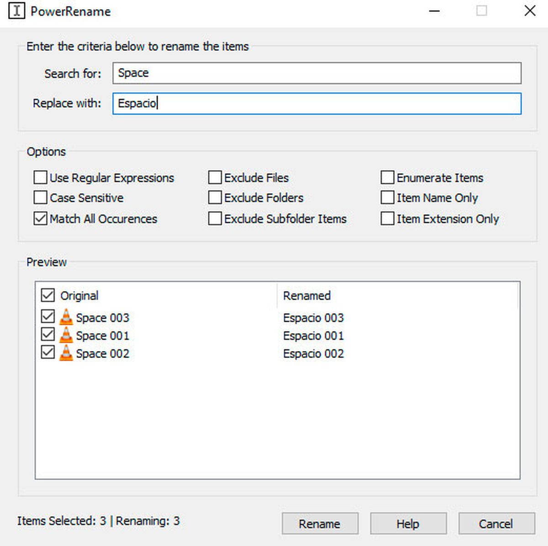Click inside the Replace with field
This screenshot has width=548, height=546.
point(315,104)
